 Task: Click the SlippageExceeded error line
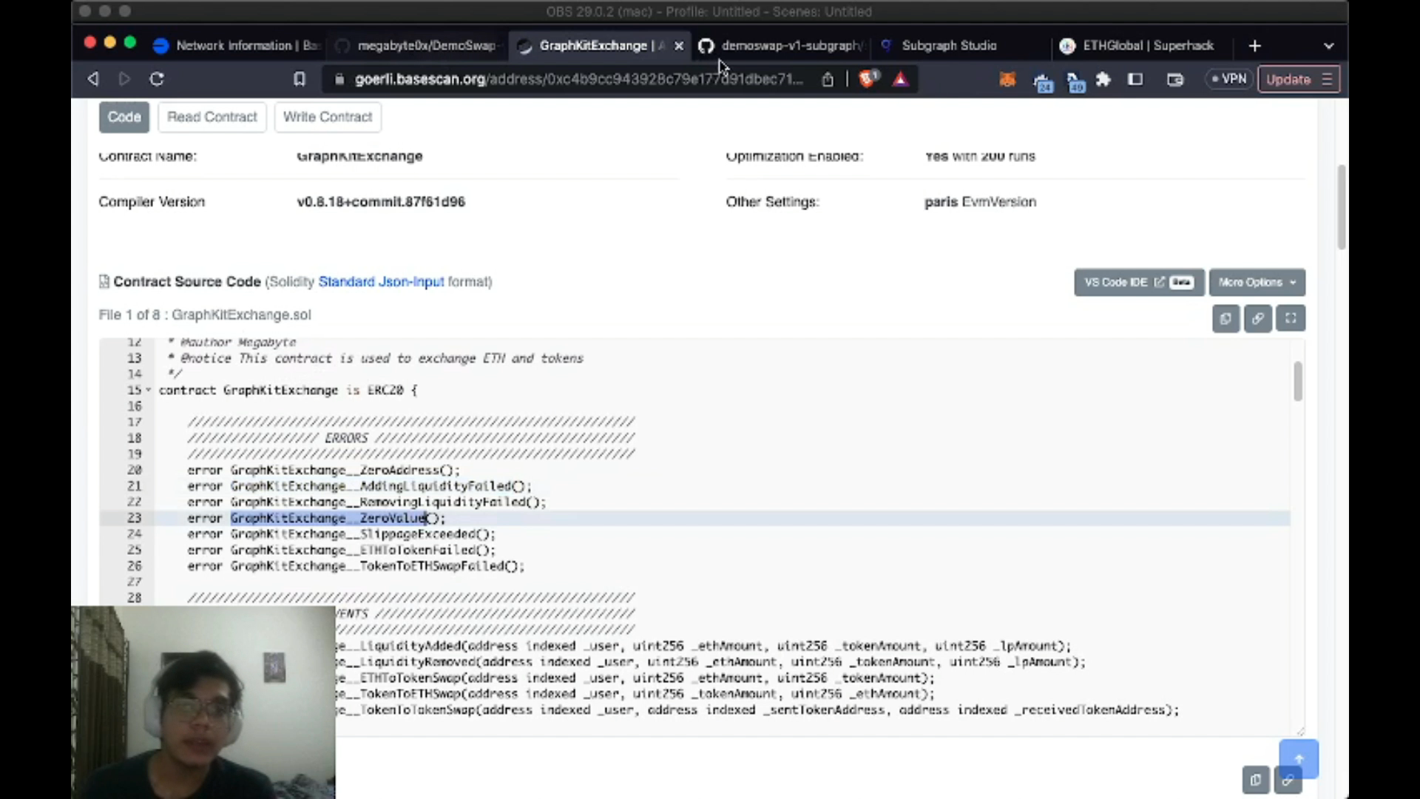click(x=341, y=534)
